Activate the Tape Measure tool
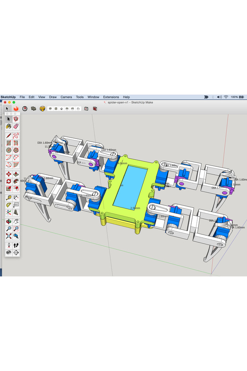Viewport: 247px width, 371px height. 9,197
